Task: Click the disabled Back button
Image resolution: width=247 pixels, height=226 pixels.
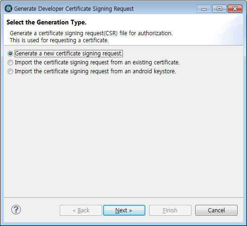Action: tap(81, 210)
